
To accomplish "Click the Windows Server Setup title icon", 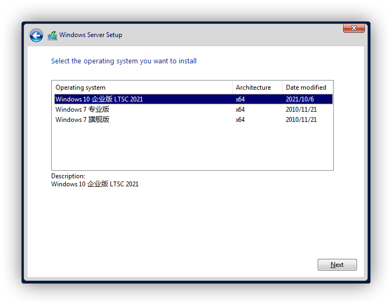I will 52,35.
